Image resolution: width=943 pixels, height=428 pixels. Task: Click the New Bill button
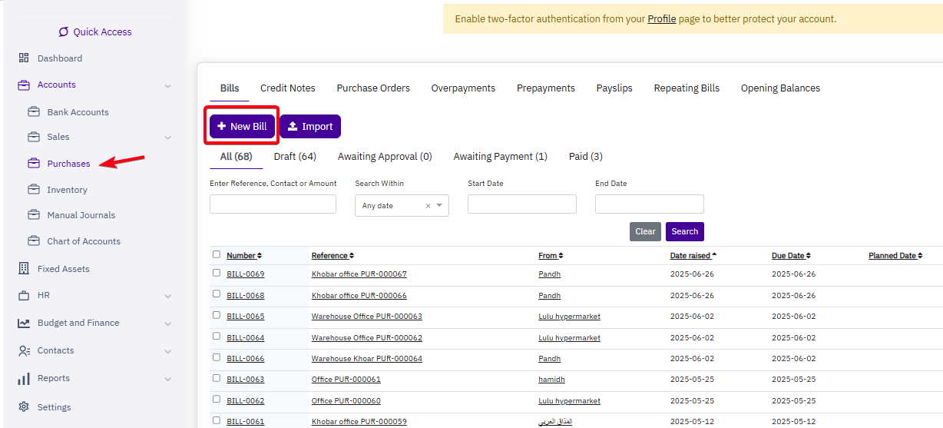point(242,126)
